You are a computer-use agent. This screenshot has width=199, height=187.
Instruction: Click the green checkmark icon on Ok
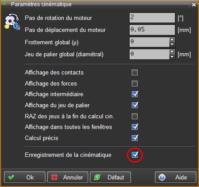[11, 177]
